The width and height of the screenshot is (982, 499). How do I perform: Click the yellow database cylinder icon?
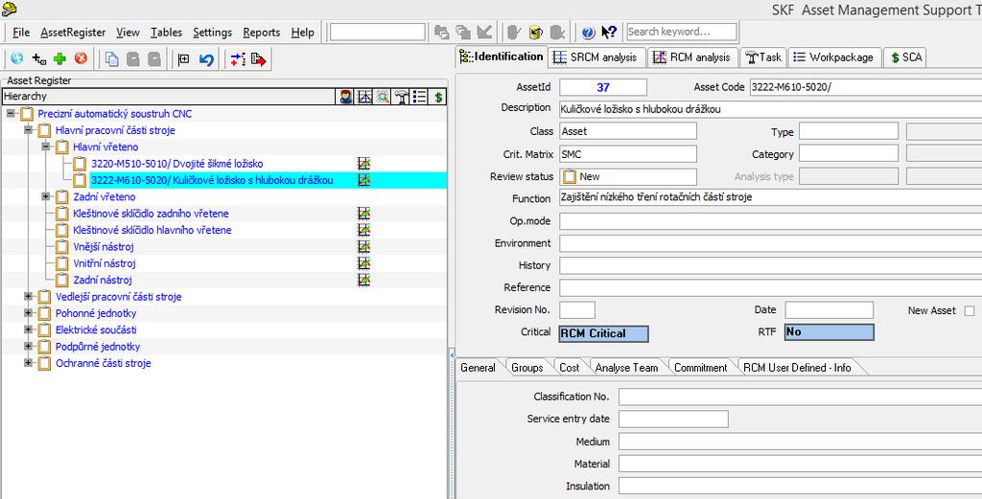535,32
